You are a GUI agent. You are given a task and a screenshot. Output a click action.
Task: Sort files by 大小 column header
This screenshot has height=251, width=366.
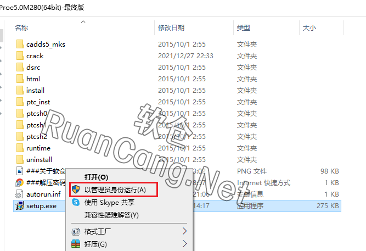[x=309, y=28]
